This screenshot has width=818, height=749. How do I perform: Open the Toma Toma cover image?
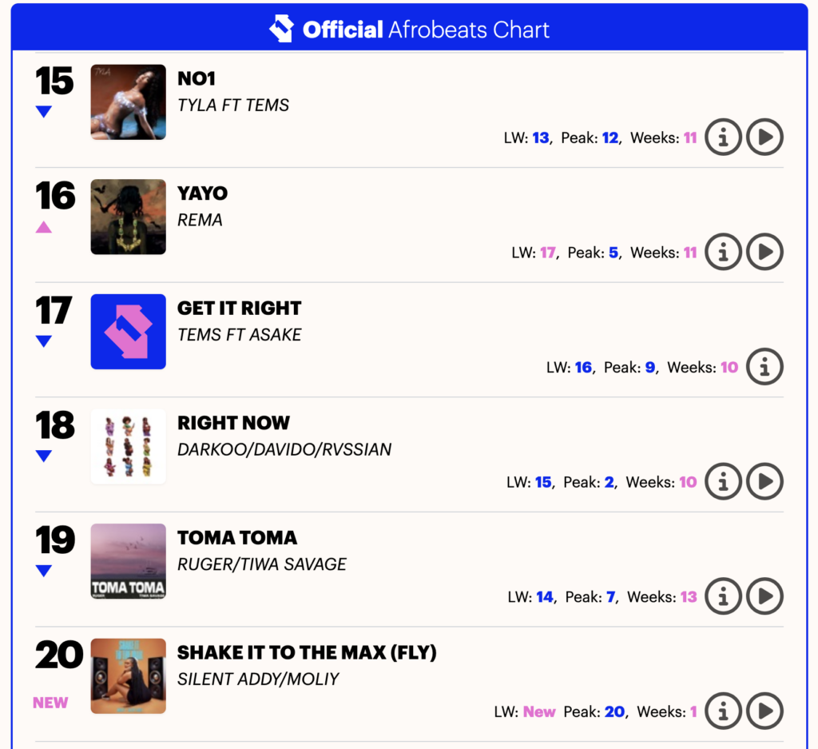pyautogui.click(x=129, y=561)
